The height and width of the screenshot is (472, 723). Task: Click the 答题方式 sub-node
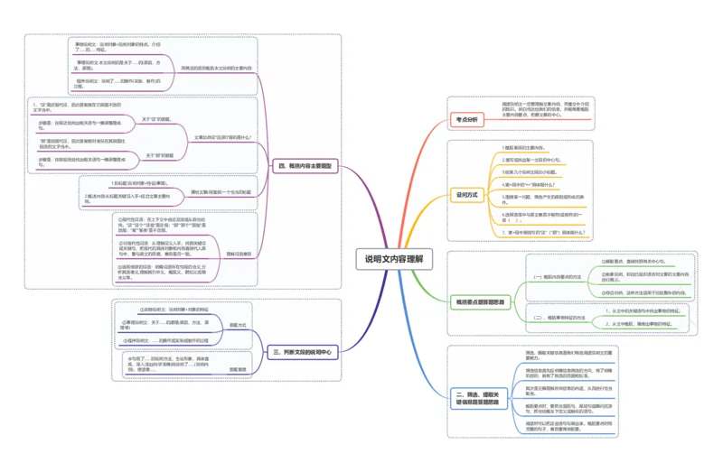click(x=239, y=323)
